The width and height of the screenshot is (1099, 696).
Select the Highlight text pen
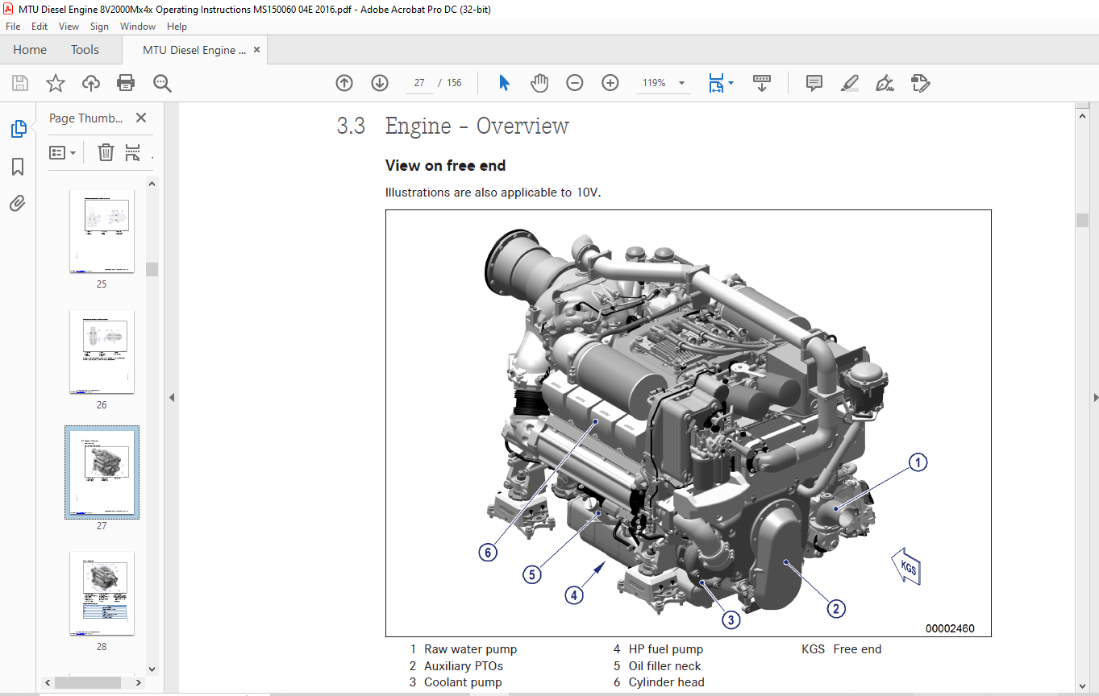click(x=849, y=83)
